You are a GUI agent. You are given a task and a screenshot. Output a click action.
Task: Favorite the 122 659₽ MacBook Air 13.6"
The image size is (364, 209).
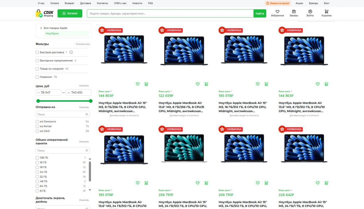pos(197,84)
